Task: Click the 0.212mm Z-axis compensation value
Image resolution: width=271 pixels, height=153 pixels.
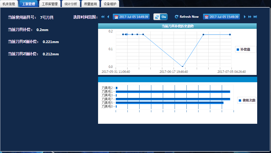Action: (x=51, y=54)
